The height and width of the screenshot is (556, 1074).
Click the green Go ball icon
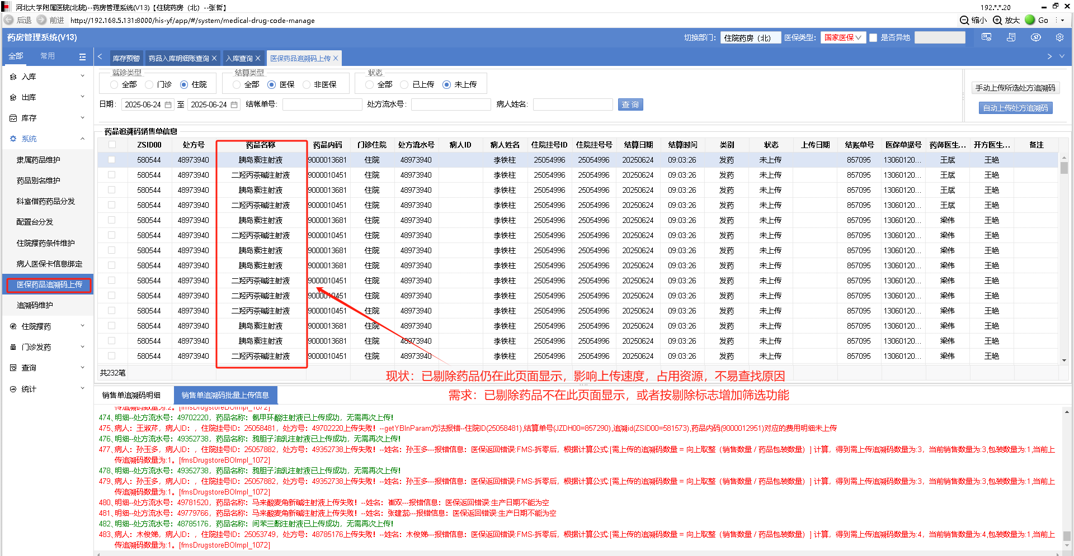click(1030, 20)
